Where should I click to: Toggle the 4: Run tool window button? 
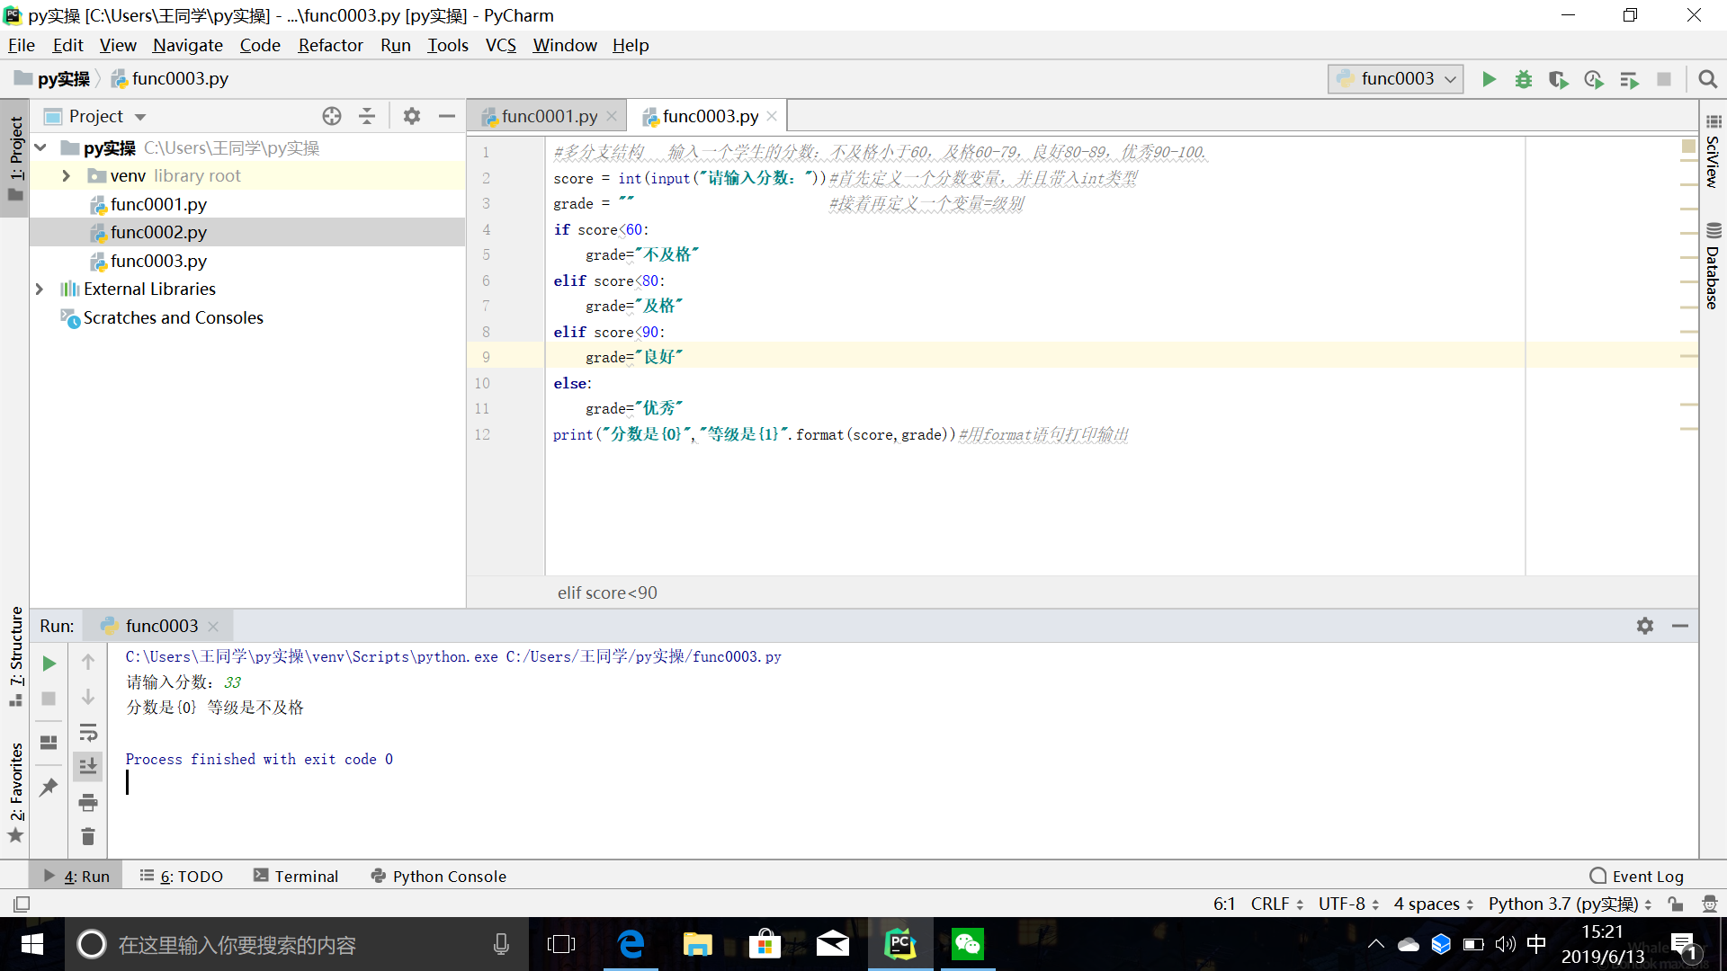tap(77, 876)
